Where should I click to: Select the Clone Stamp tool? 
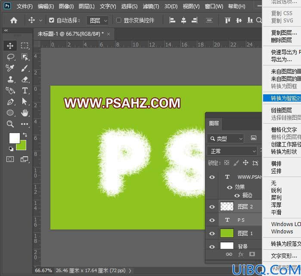(x=10, y=79)
